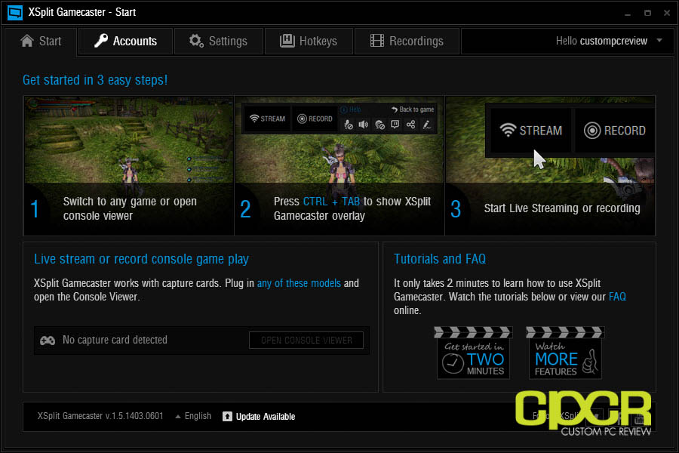The width and height of the screenshot is (679, 453).
Task: Click the key icon on Accounts tab
Action: pyautogui.click(x=101, y=41)
